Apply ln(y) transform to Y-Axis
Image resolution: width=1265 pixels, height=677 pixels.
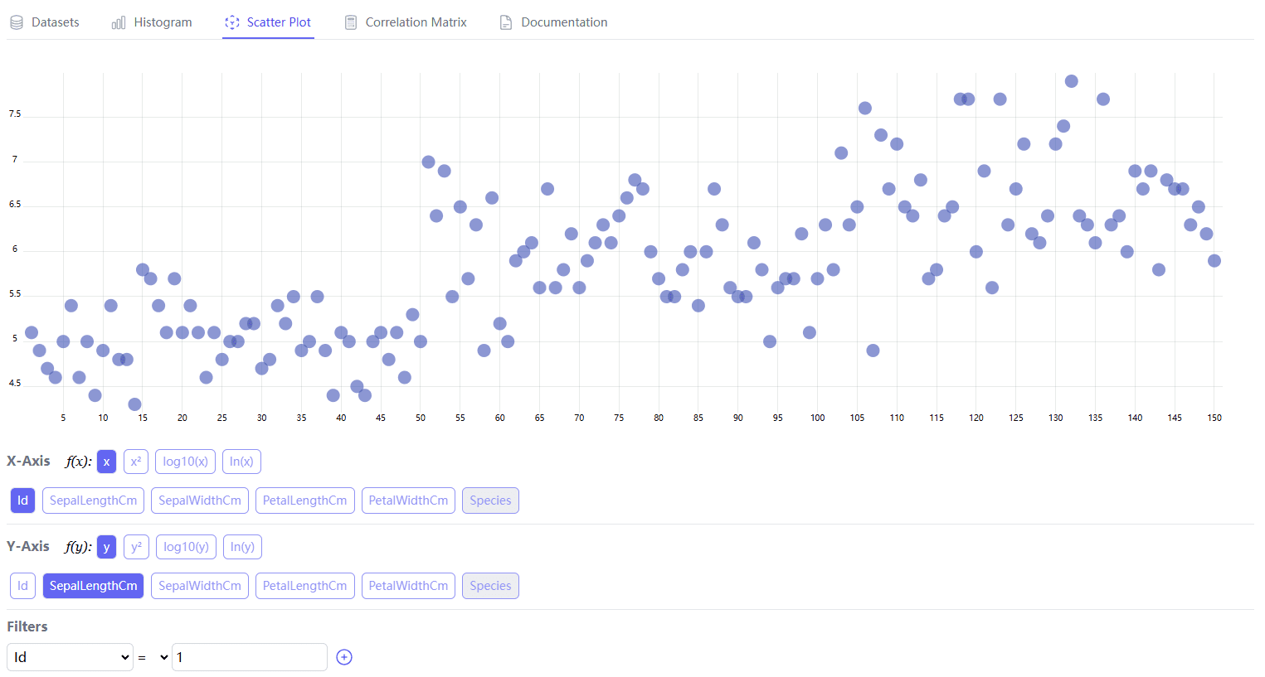click(x=242, y=547)
